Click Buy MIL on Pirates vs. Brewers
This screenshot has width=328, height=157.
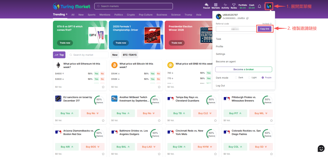261,113
